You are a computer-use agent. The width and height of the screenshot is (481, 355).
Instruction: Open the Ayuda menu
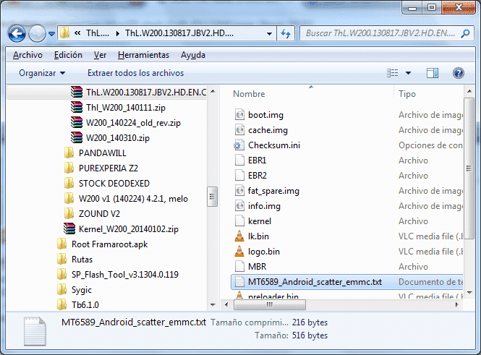(193, 55)
